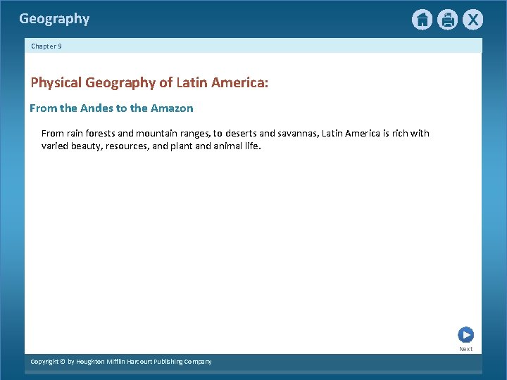The image size is (507, 380).
Task: Click the Next label
Action: (465, 349)
